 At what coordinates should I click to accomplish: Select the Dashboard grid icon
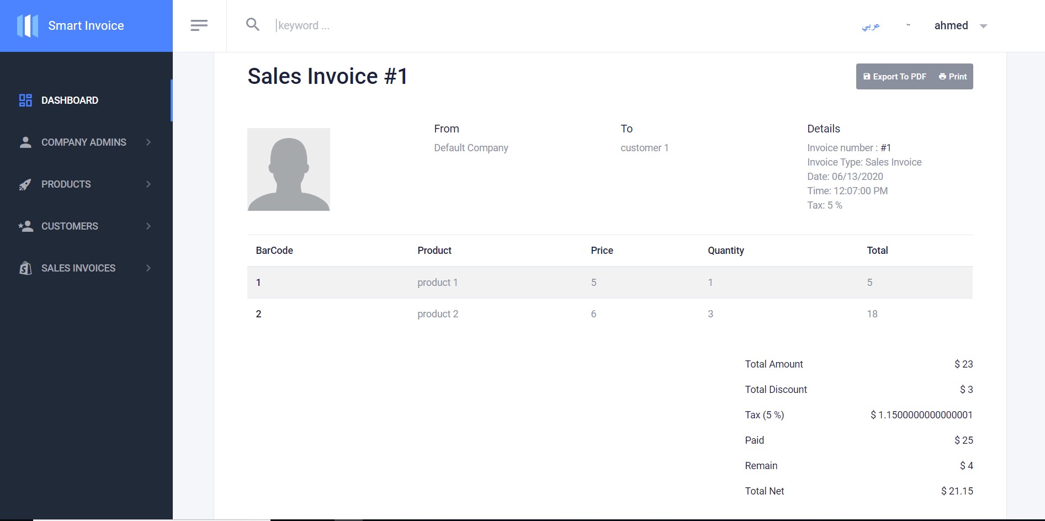point(25,100)
